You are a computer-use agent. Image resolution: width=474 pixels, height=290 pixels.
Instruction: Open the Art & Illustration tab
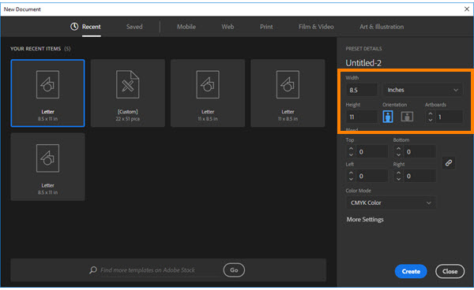(x=382, y=27)
